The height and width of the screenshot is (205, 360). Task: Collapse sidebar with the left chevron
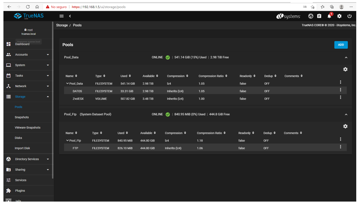pos(70,16)
